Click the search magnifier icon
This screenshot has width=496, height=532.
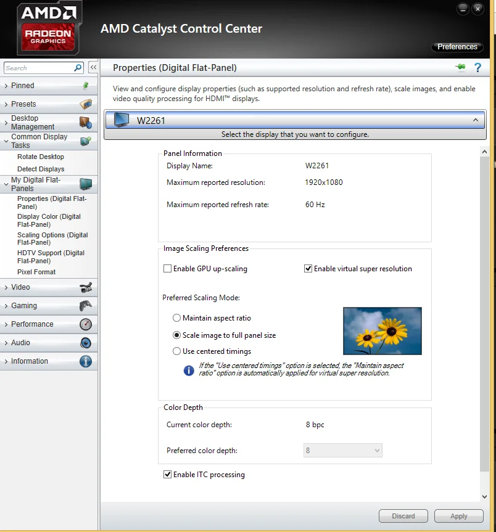[x=78, y=68]
